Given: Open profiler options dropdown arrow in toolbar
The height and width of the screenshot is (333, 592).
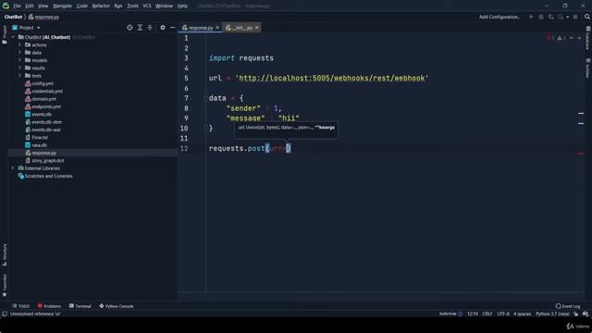Looking at the screenshot, I should (567, 17).
